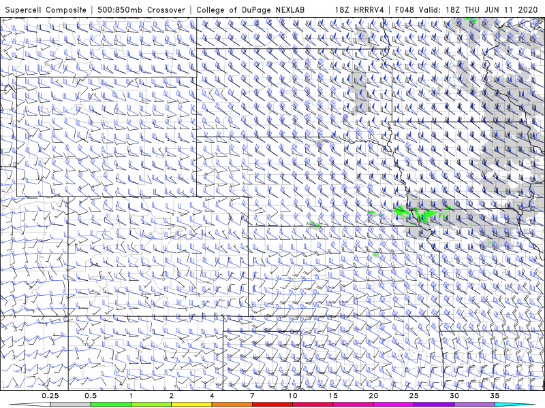This screenshot has width=545, height=408.
Task: Click the legend value 4
Action: 212,396
